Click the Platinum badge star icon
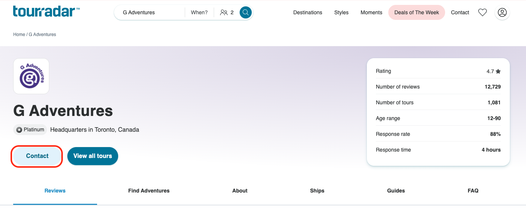Viewport: 526px width, 212px height. (x=19, y=130)
